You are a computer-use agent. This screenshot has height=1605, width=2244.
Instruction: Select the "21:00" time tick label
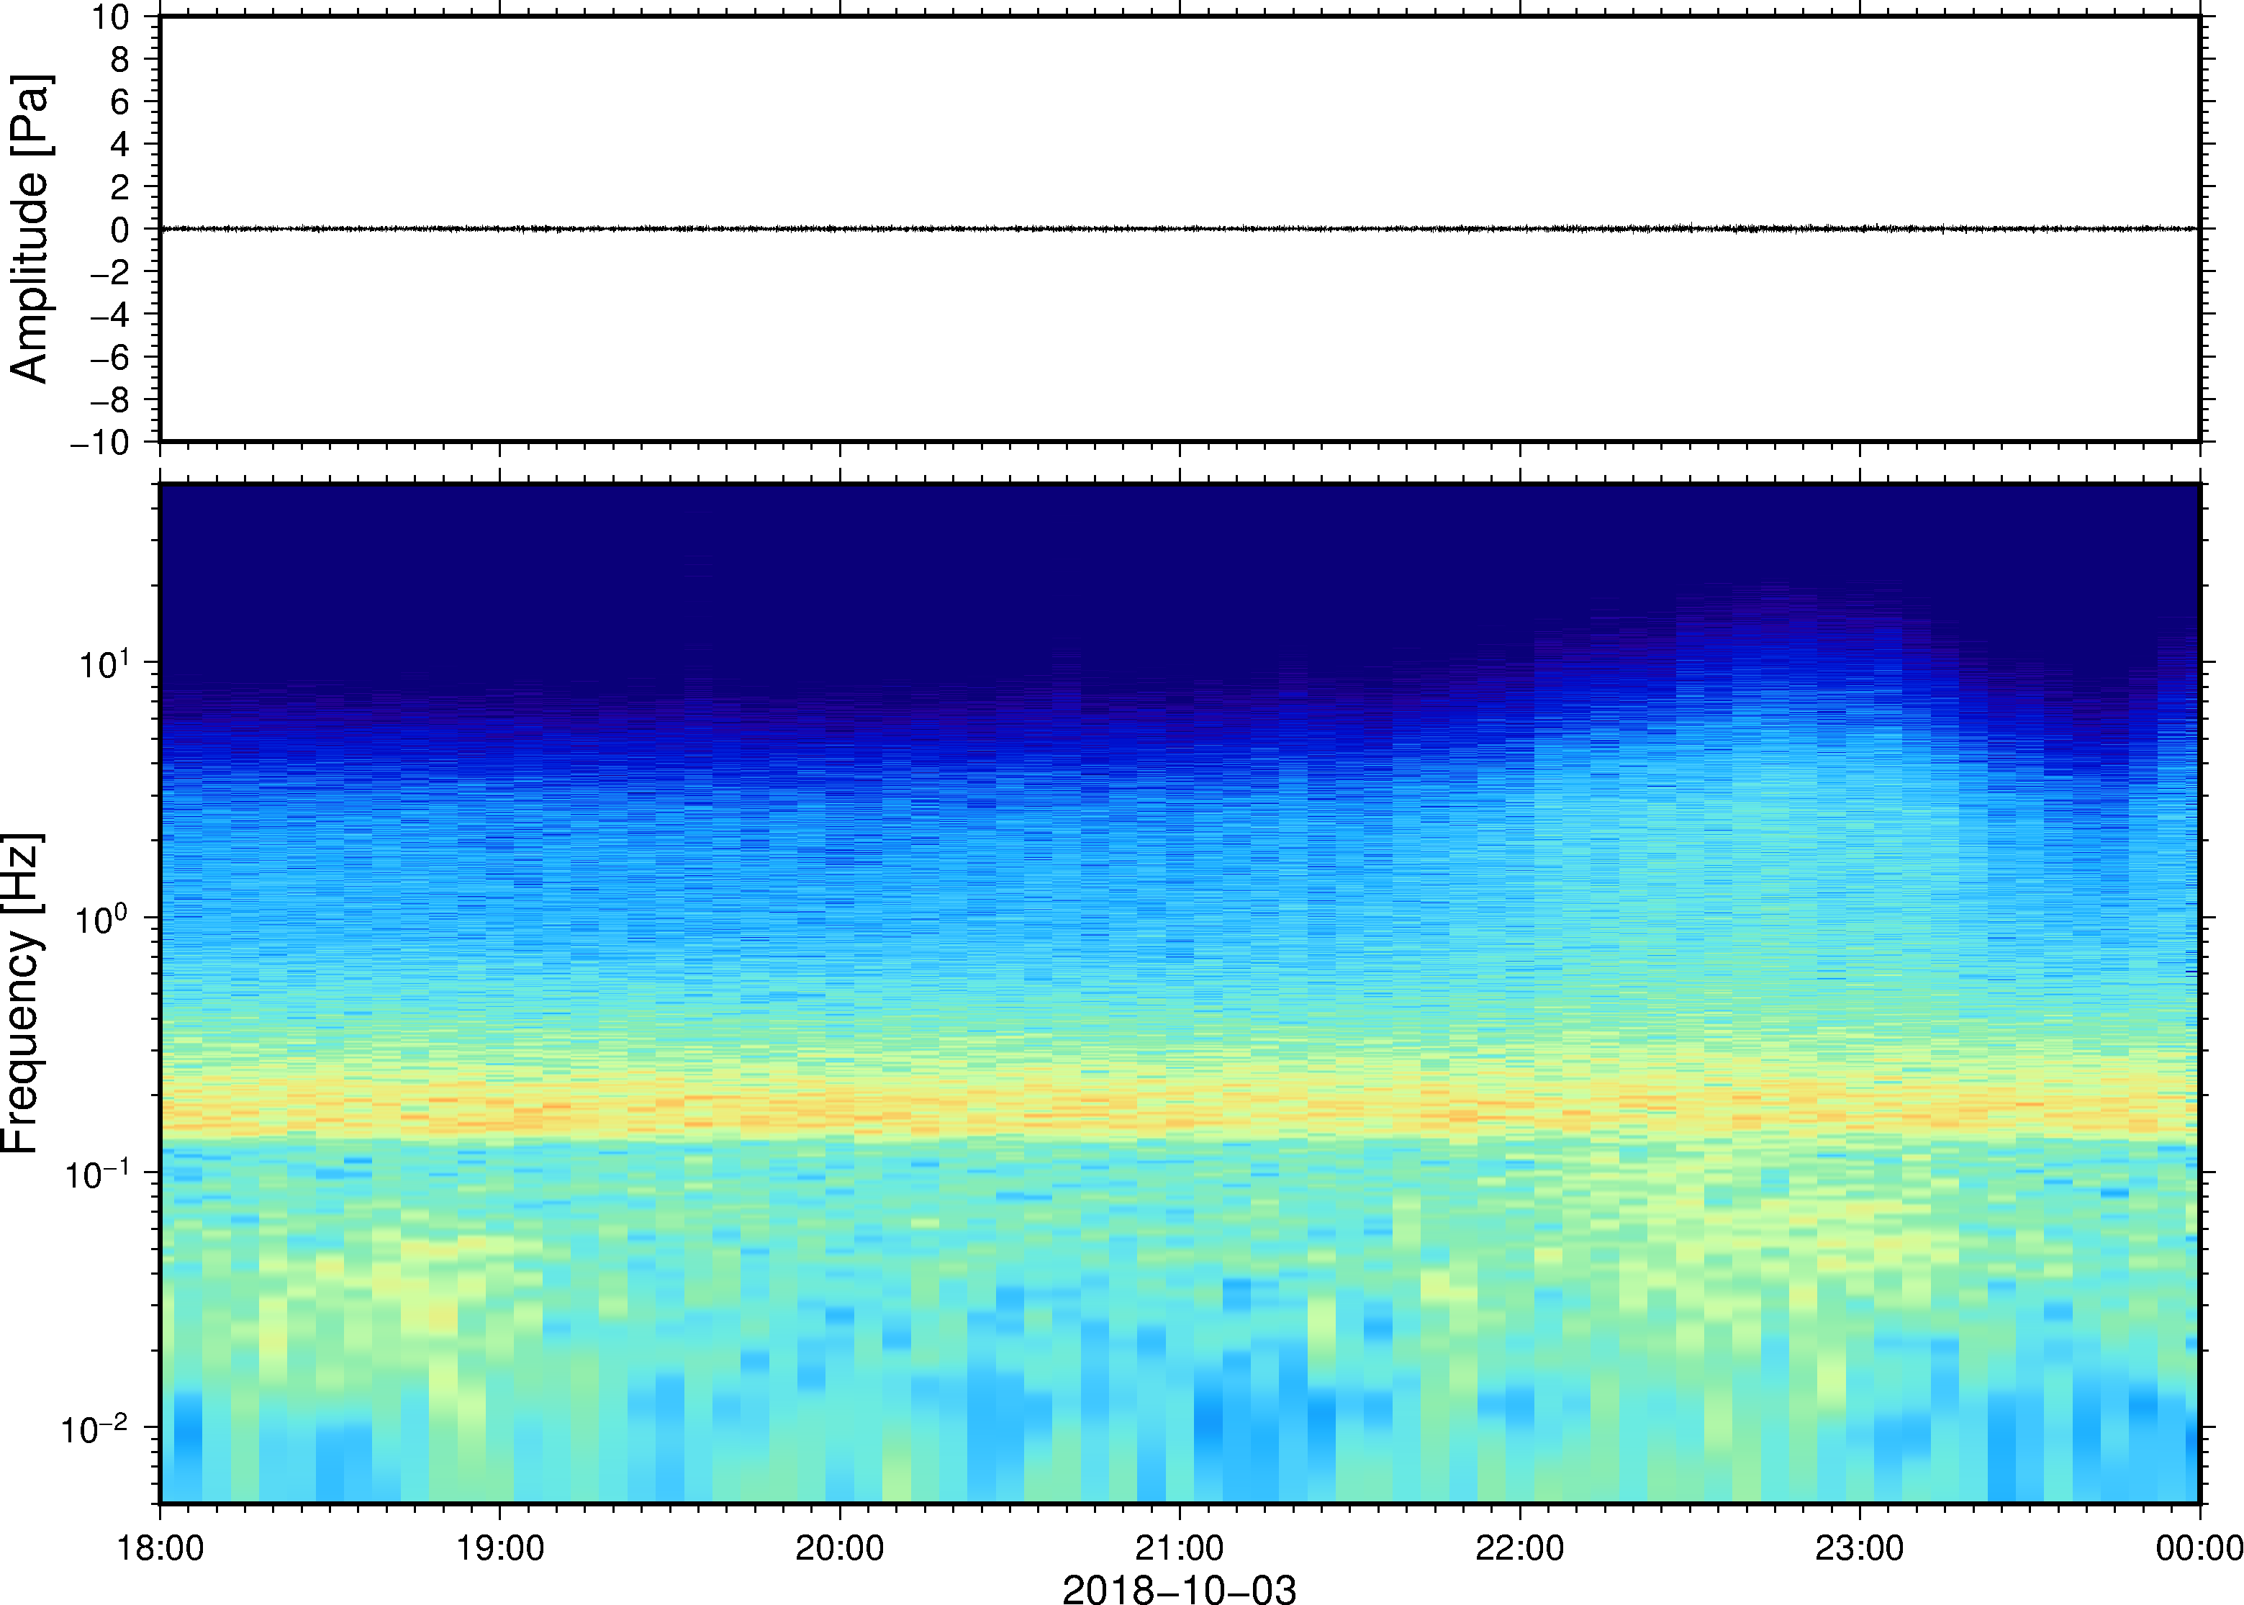(1180, 1547)
